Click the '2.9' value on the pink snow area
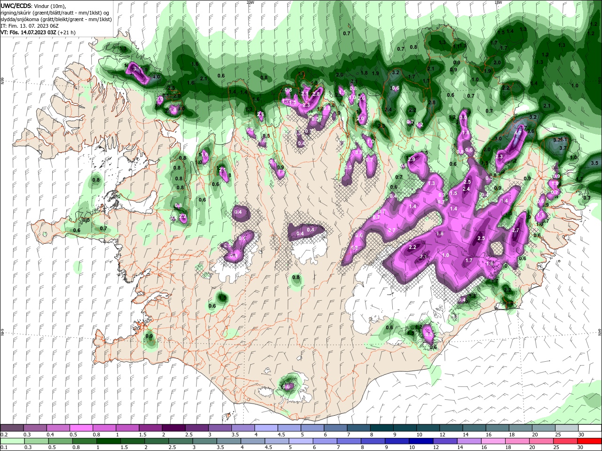The height and width of the screenshot is (451, 602). [412, 160]
